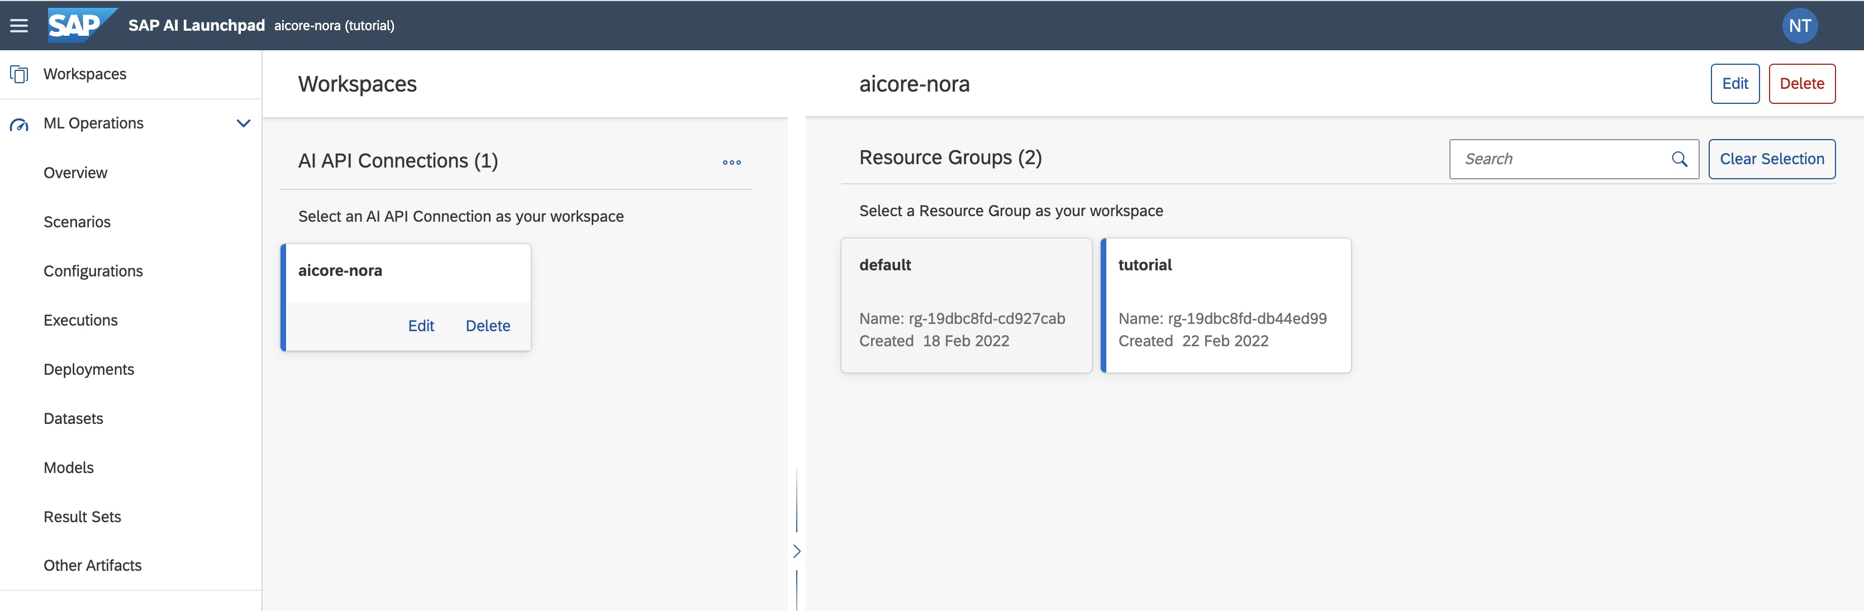The image size is (1864, 611).
Task: Click 'AI API Connections (1)' heading
Action: coord(398,160)
